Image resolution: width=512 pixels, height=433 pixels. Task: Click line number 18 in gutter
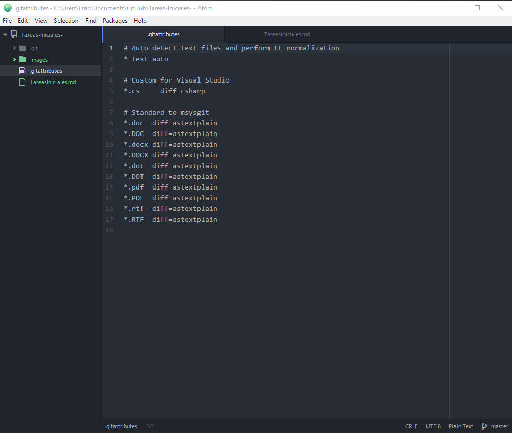pyautogui.click(x=109, y=230)
